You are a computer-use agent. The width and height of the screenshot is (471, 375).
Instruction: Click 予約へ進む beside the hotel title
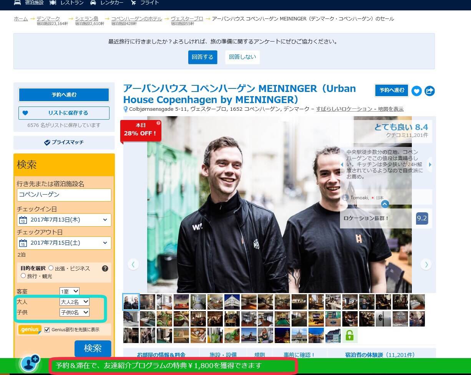click(x=392, y=90)
